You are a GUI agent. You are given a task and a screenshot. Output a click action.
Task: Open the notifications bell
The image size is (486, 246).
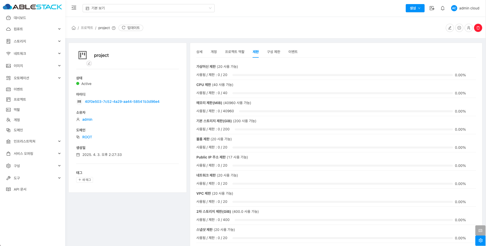443,8
